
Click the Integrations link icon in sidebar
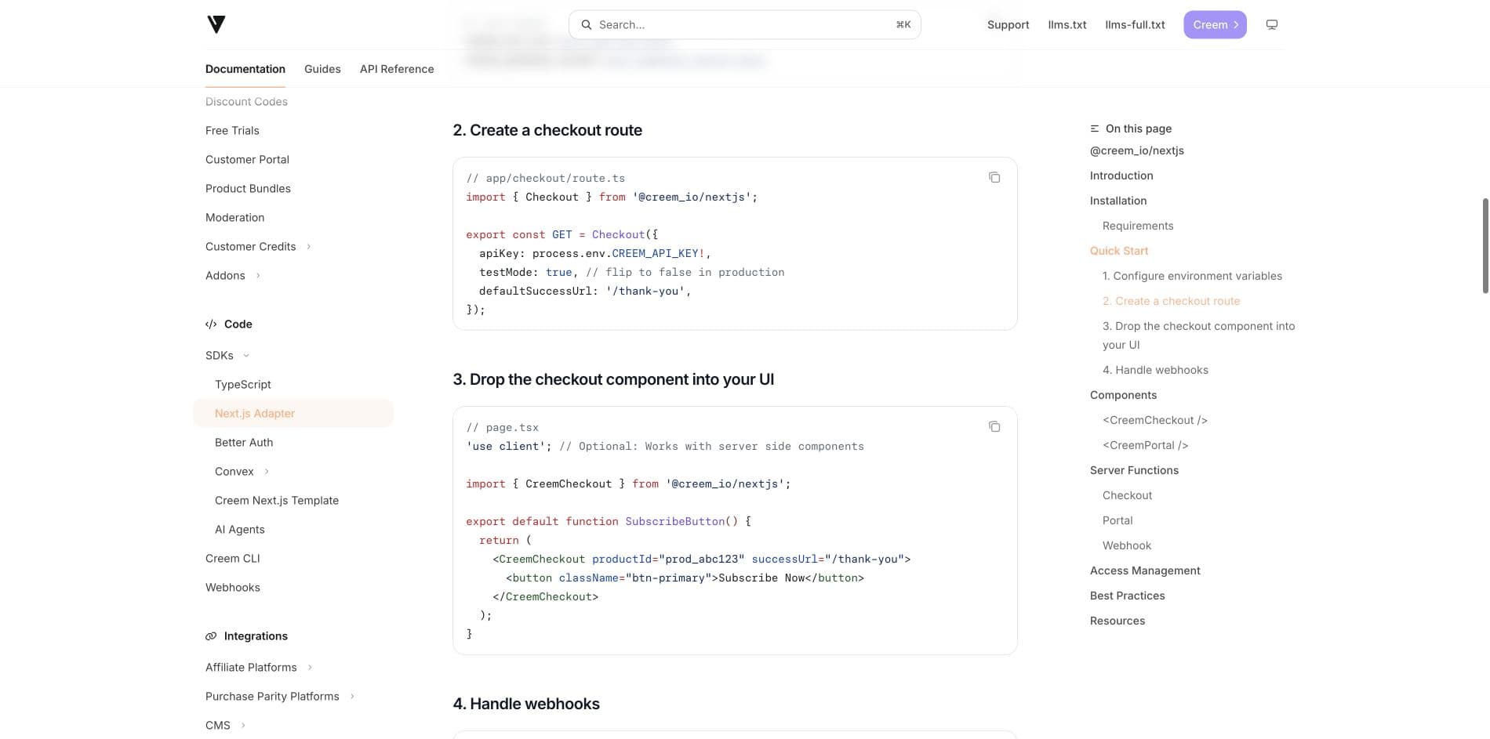coord(211,636)
